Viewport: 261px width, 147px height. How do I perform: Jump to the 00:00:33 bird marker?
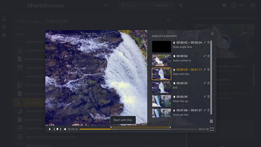[x=174, y=83]
